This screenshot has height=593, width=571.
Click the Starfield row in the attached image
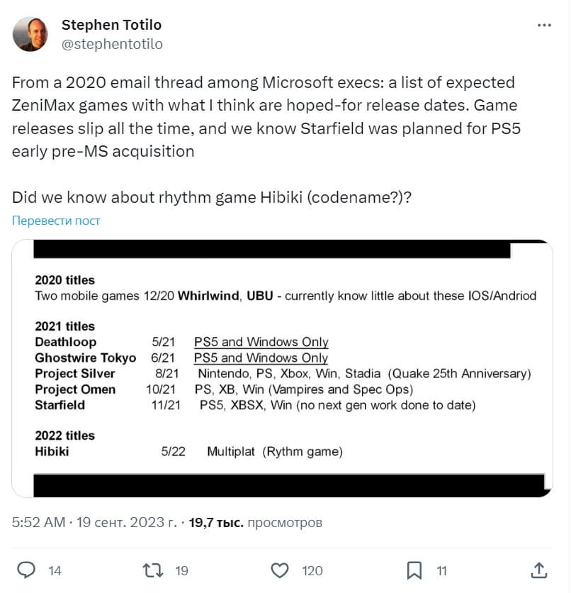[x=255, y=405]
